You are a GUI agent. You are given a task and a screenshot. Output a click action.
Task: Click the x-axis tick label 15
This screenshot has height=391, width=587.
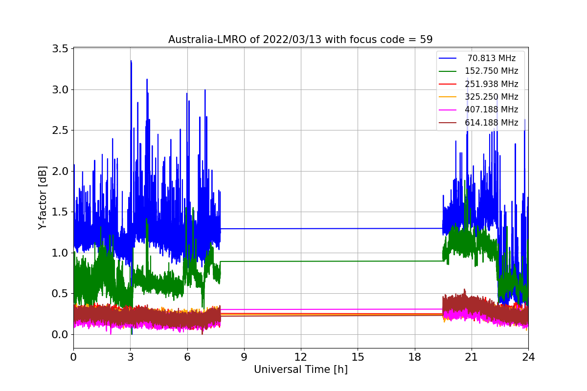358,357
